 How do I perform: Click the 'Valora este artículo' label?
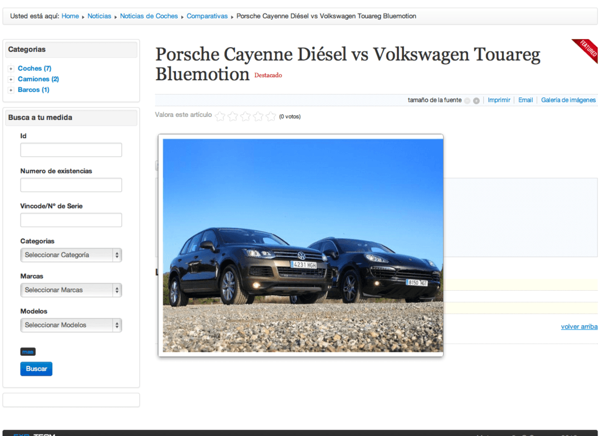[x=183, y=115]
